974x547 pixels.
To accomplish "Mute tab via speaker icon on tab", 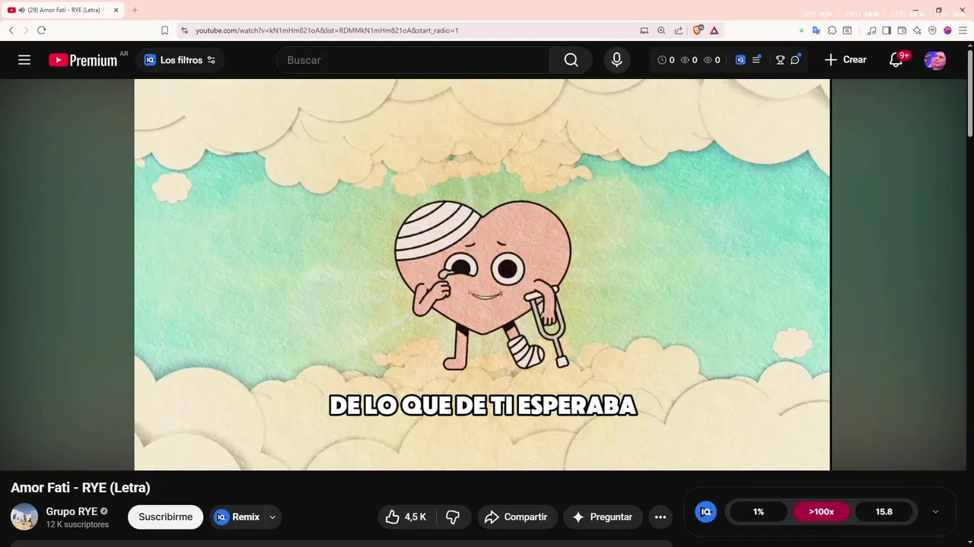I will 21,11.
